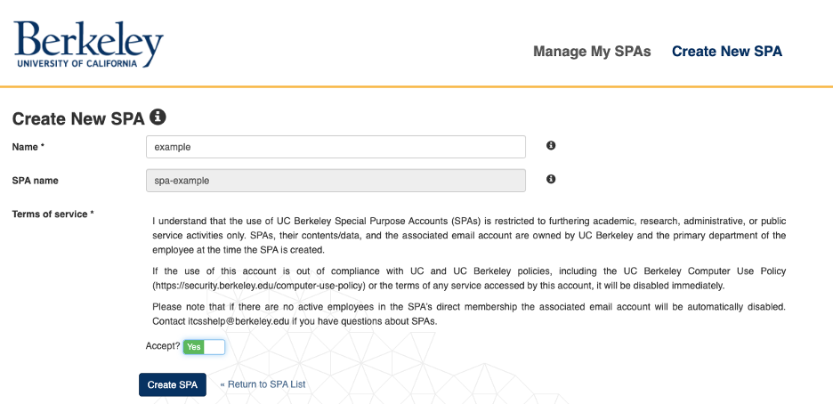Click the Create New SPA page heading

[78, 119]
